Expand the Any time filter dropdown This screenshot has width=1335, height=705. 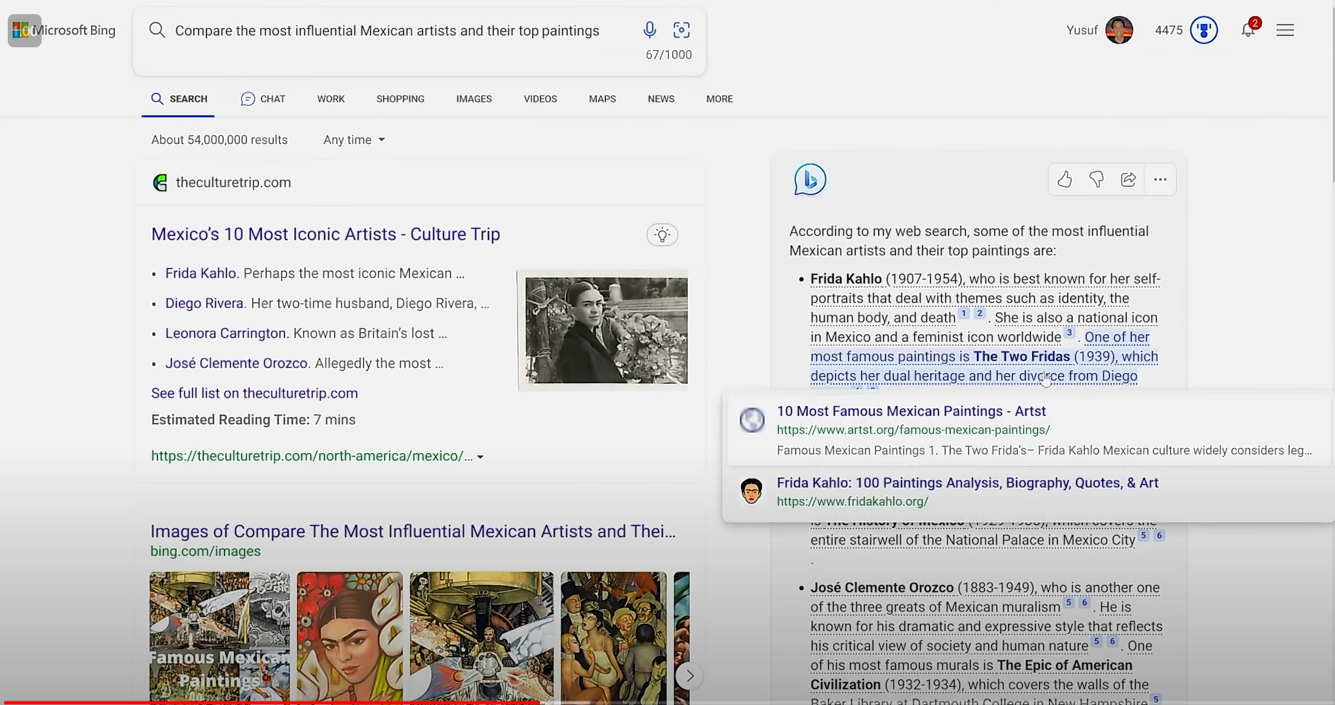[x=354, y=140]
